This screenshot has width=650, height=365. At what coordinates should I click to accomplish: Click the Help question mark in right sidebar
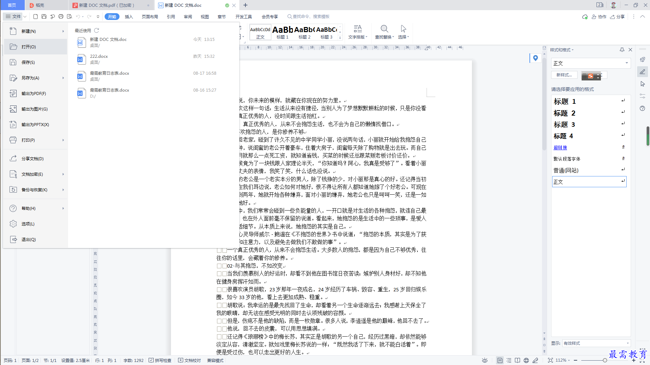coord(643,108)
